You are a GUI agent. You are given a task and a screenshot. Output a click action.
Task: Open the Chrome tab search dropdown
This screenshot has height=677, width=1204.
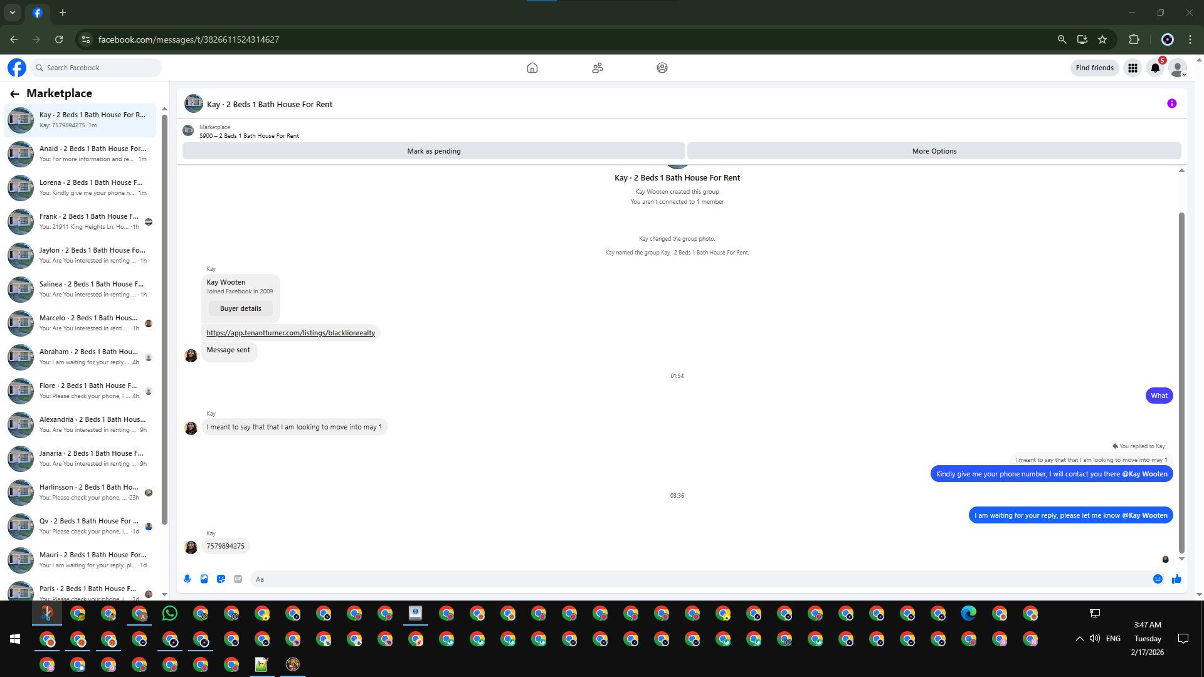pyautogui.click(x=13, y=13)
